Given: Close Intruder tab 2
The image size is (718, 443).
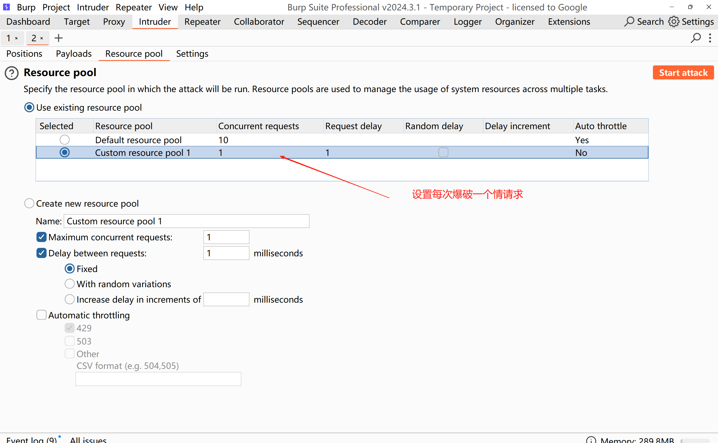Looking at the screenshot, I should 42,38.
